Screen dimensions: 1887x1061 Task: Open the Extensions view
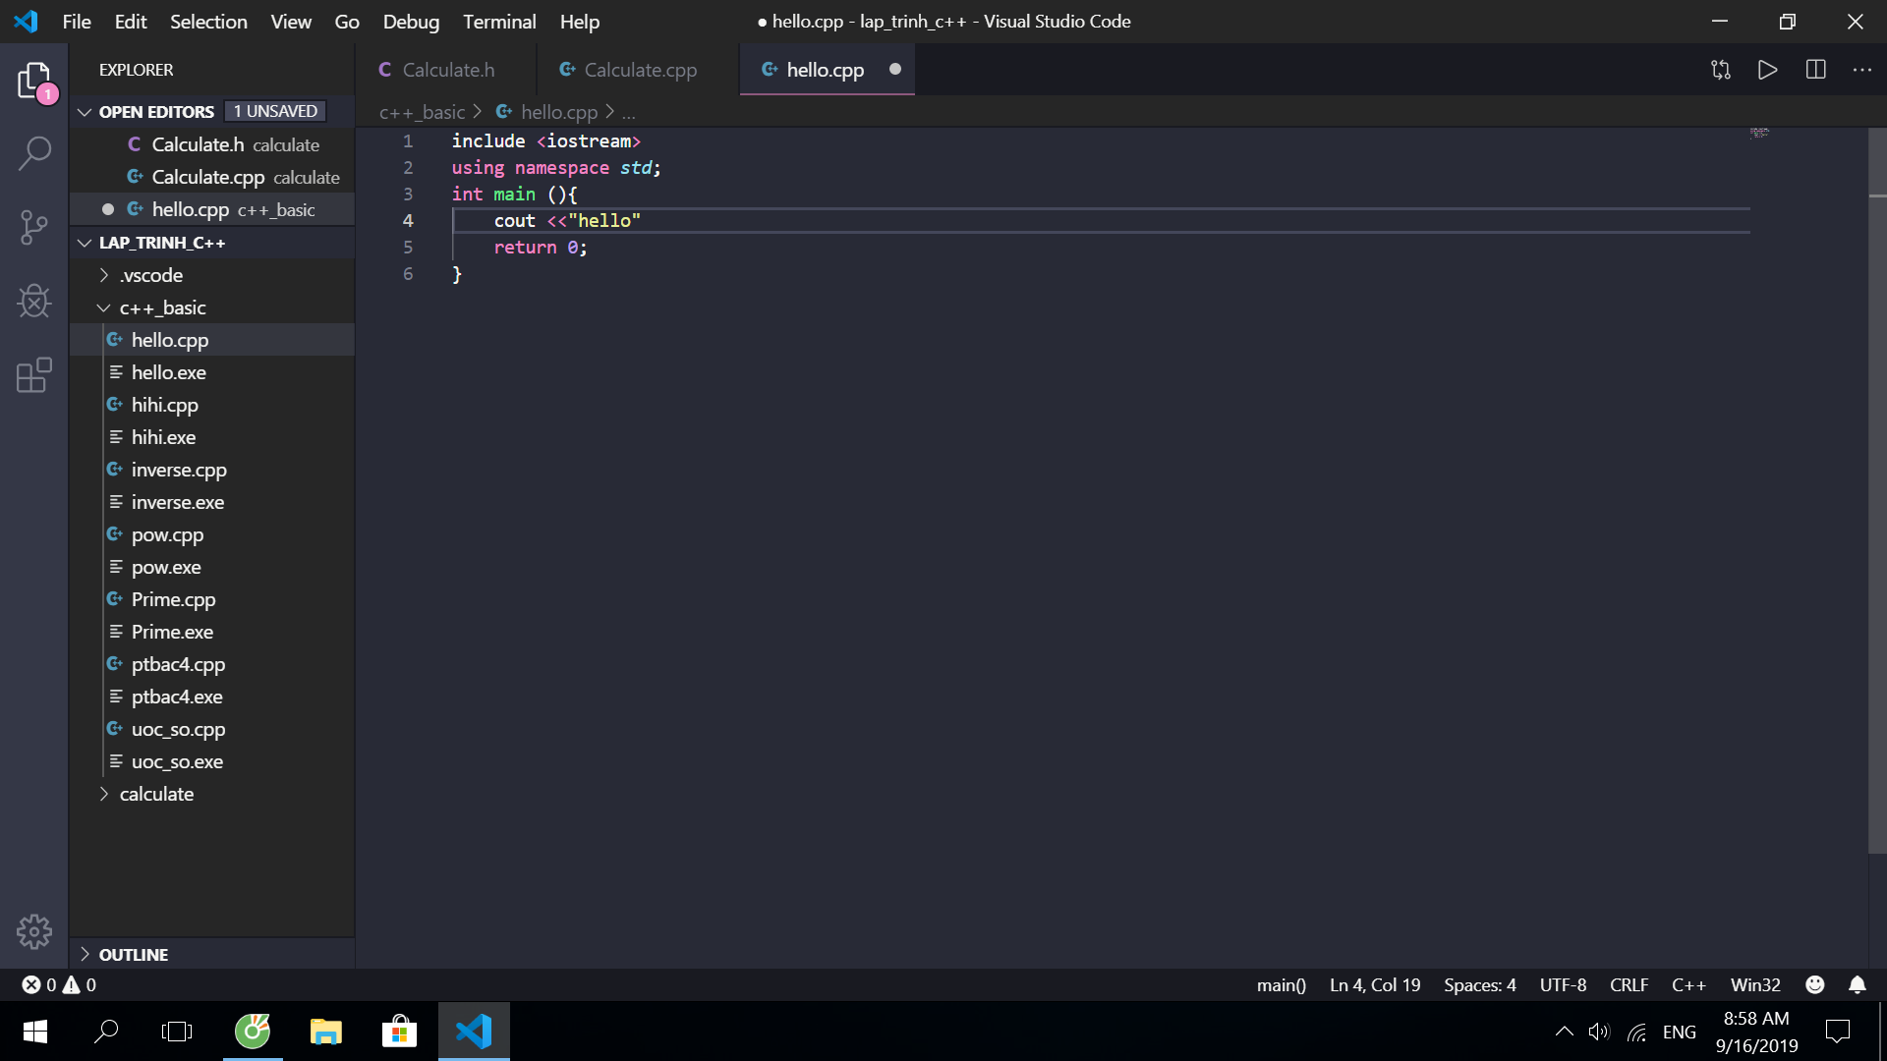pyautogui.click(x=34, y=375)
